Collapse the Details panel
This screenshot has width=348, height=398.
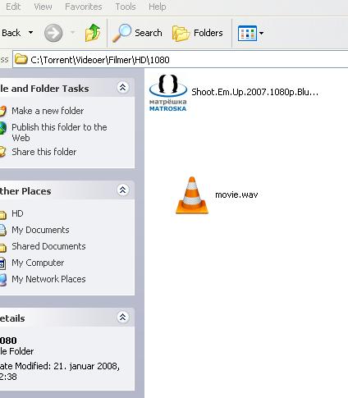122,318
